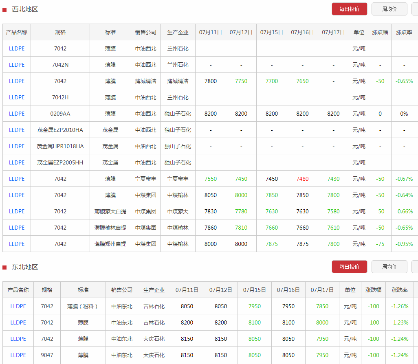418x364 pixels.
Task: Click the 薄膜榆林自提 standard cell
Action: (110, 227)
